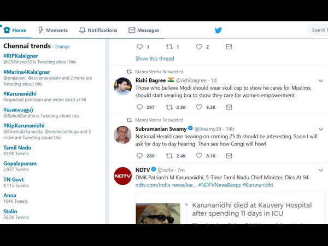Open Subramanian Swamy's avatar
The width and height of the screenshot is (328, 246).
point(123,134)
